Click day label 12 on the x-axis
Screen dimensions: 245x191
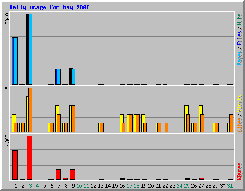(93, 186)
